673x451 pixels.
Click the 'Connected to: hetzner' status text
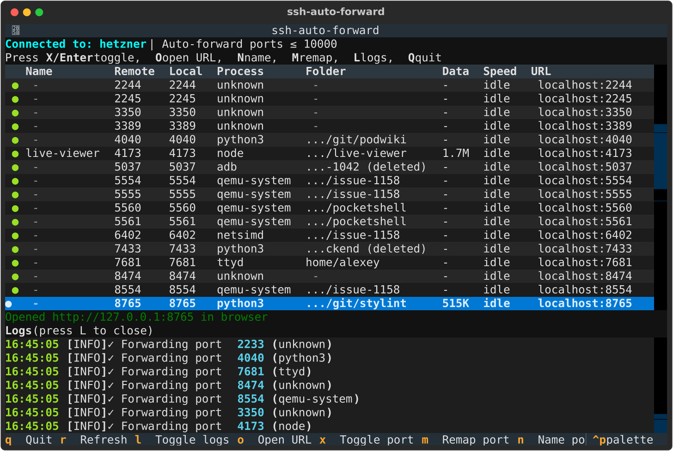[x=76, y=44]
